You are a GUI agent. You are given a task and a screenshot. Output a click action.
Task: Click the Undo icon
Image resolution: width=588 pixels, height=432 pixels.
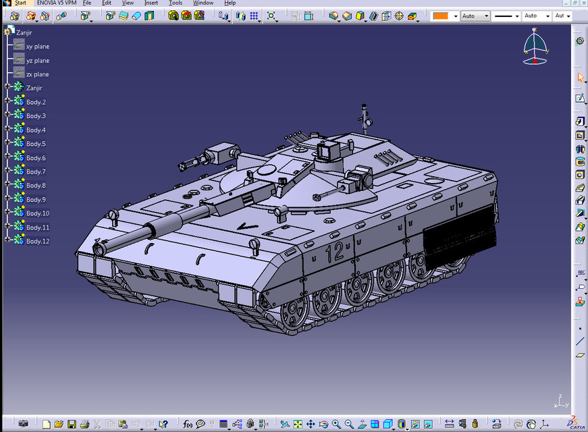coord(136,425)
